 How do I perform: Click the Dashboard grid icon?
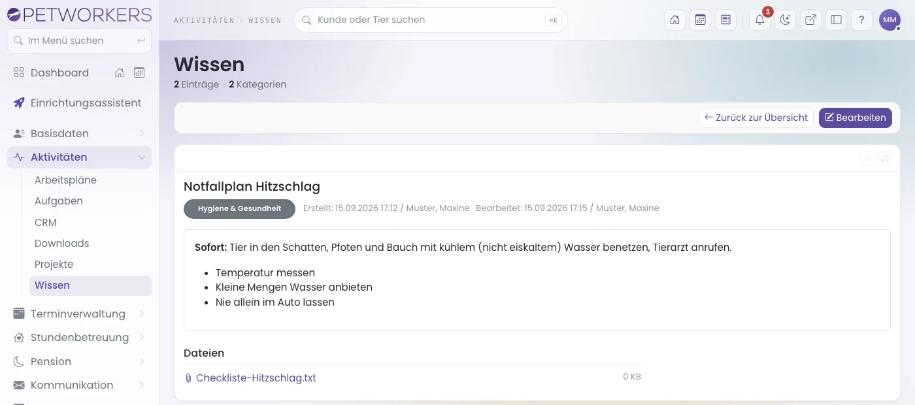pos(19,73)
